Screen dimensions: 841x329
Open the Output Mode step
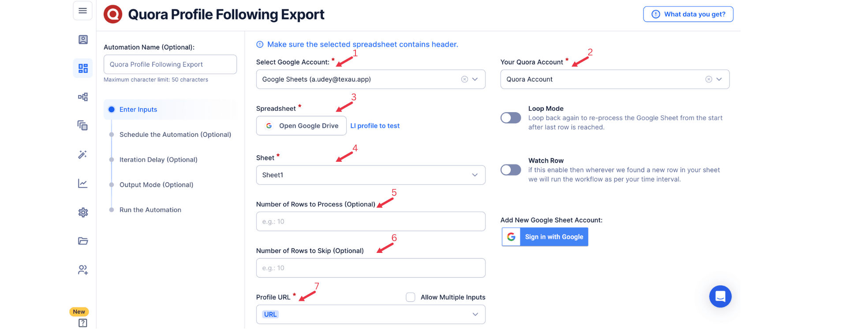pos(156,184)
